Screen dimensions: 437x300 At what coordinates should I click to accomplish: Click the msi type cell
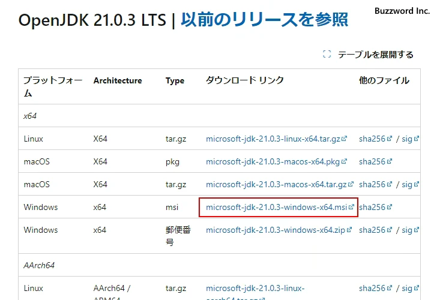tap(172, 207)
